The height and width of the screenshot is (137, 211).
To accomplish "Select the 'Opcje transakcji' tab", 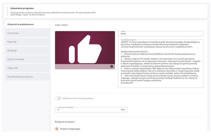I will [27, 59].
